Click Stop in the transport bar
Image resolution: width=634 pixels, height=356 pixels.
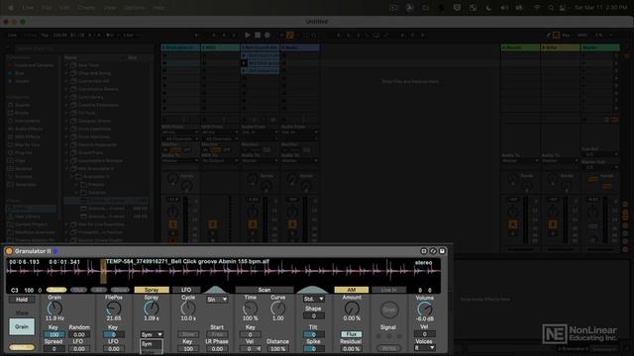tap(258, 36)
